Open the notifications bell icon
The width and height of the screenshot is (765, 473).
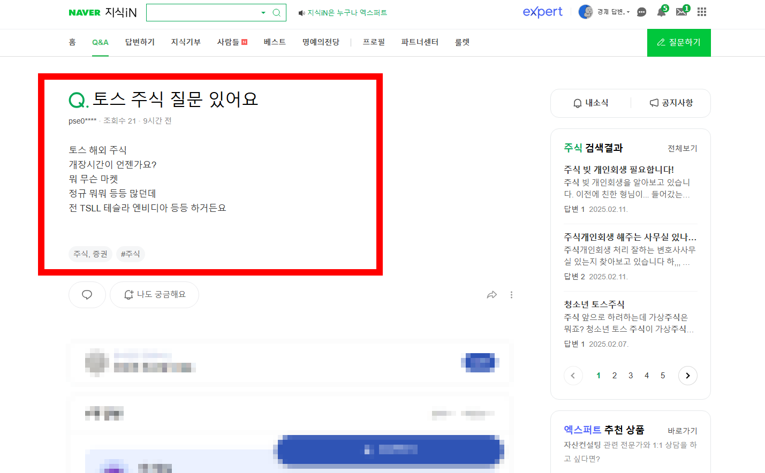click(662, 12)
